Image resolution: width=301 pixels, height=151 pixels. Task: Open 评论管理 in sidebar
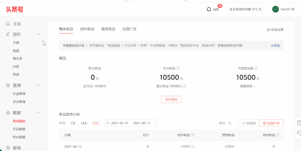click(19, 102)
